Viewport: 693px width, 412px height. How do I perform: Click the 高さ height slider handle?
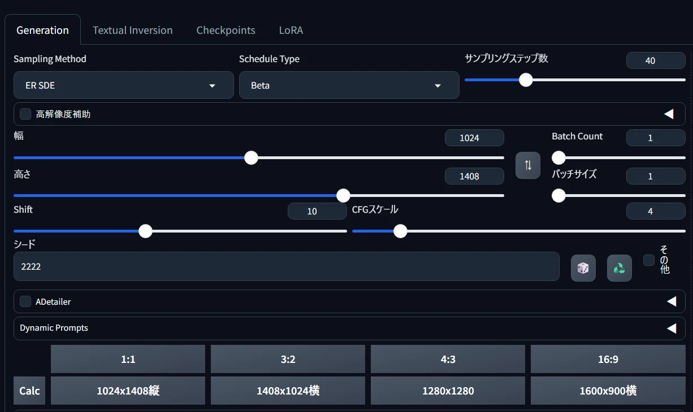pyautogui.click(x=343, y=195)
